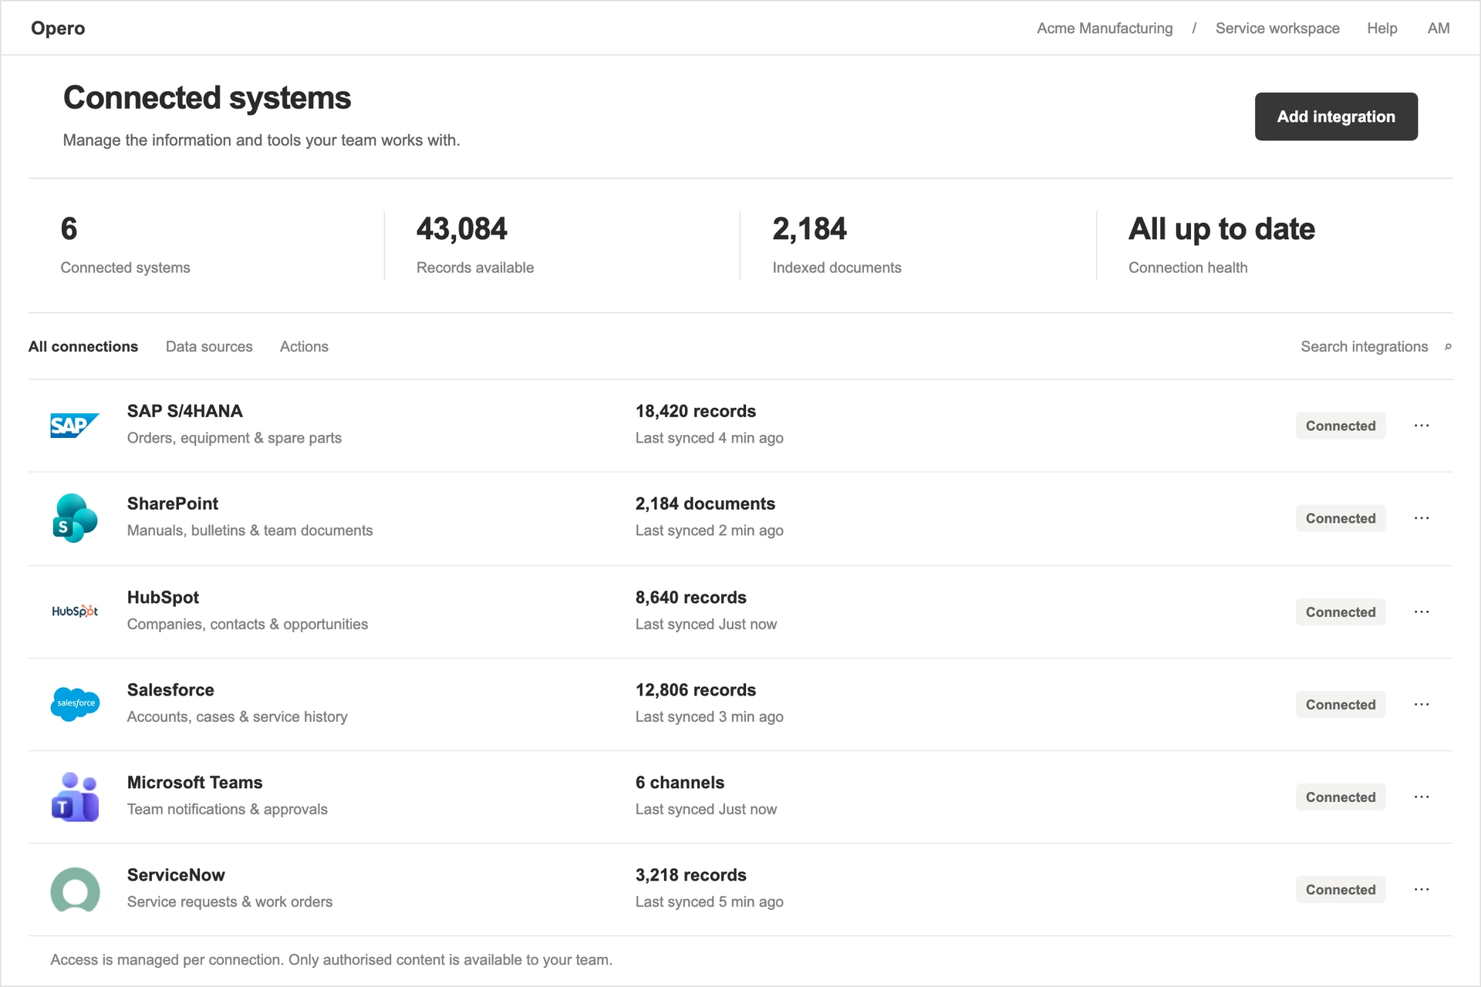Click Connected badge for ServiceNow
Screen dimensions: 1481x987
point(1341,889)
